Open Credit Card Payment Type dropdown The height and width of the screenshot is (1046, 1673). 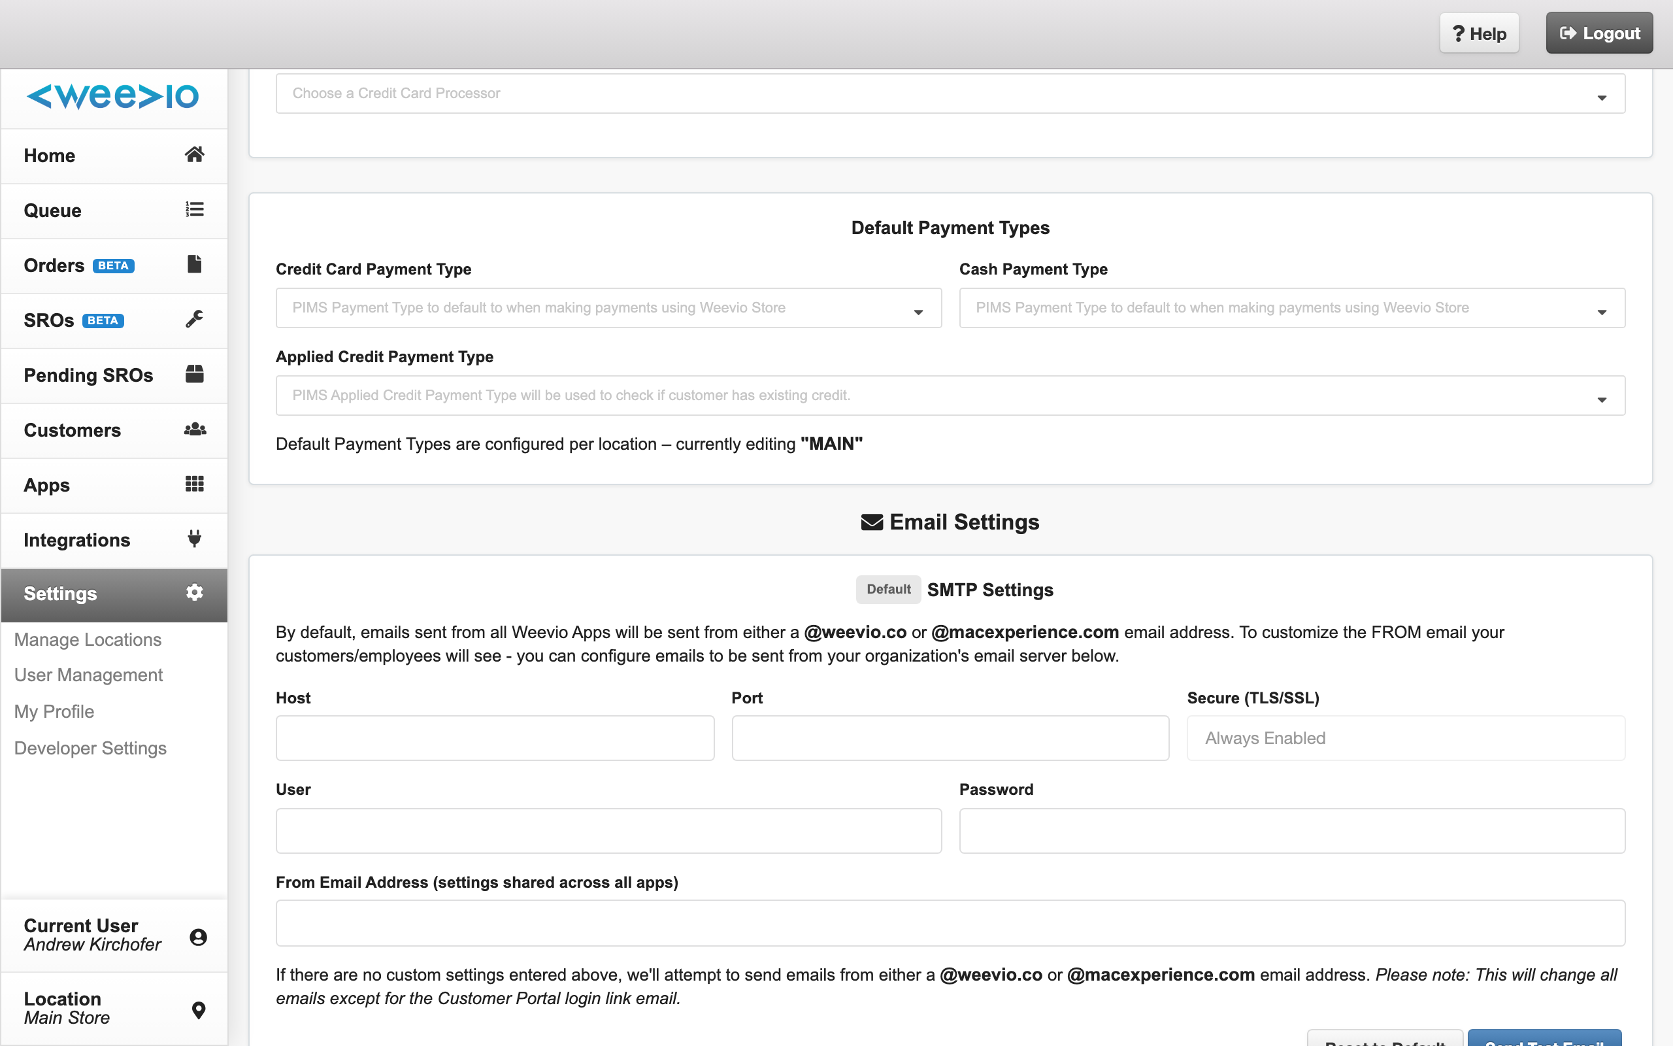tap(608, 308)
